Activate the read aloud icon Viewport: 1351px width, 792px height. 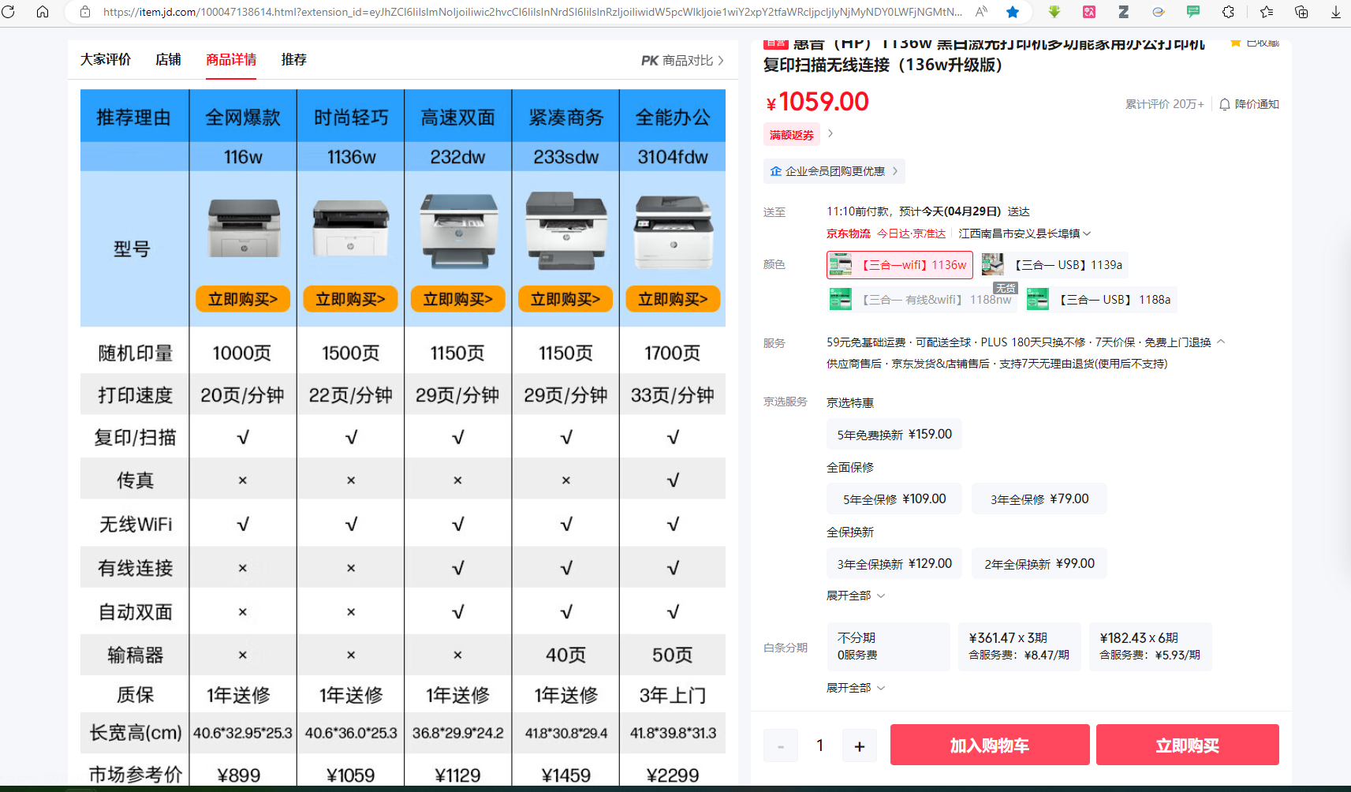tap(982, 12)
